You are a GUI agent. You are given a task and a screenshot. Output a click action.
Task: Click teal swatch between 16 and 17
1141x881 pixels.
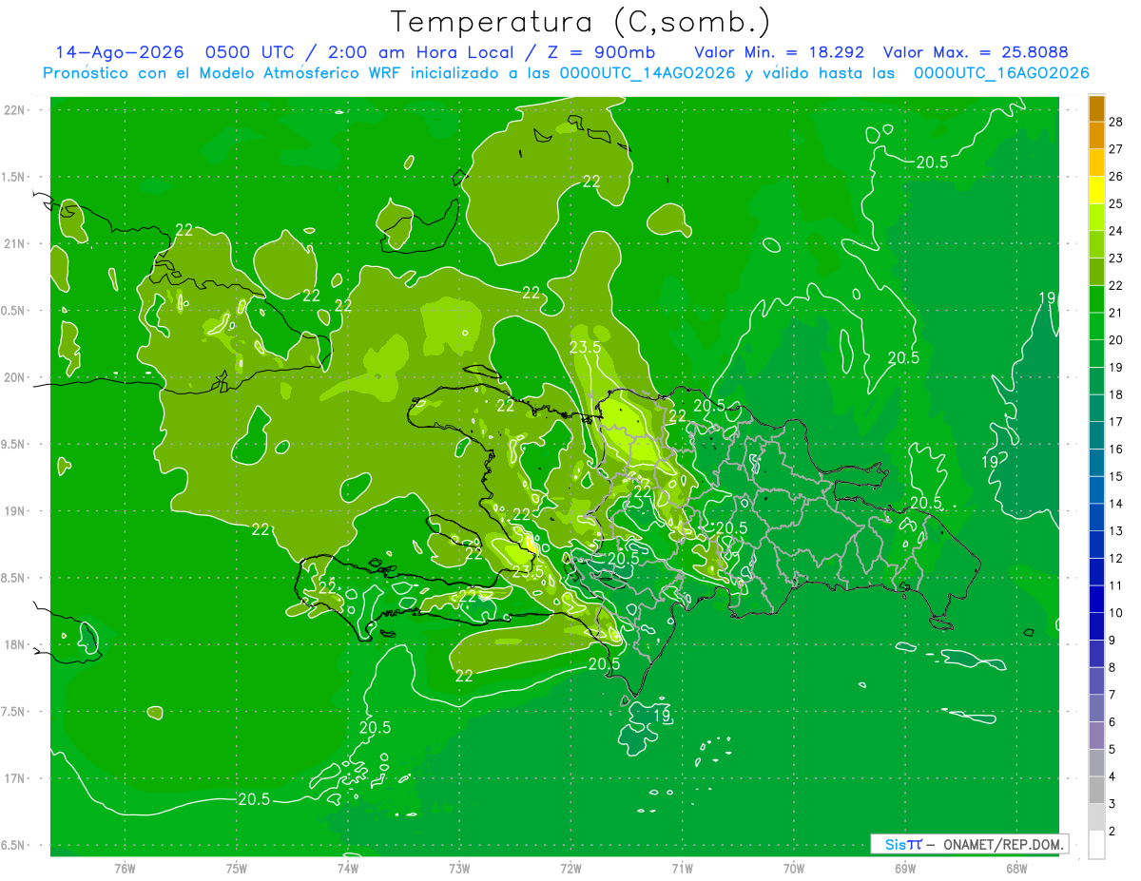click(x=1096, y=435)
